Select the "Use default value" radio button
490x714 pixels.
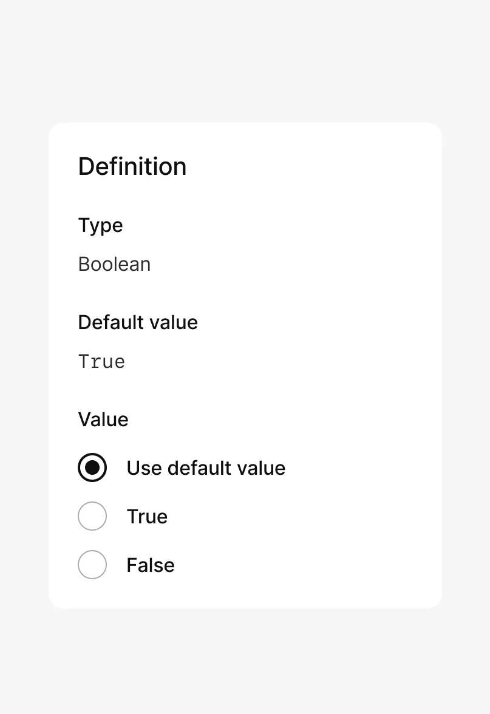click(92, 467)
